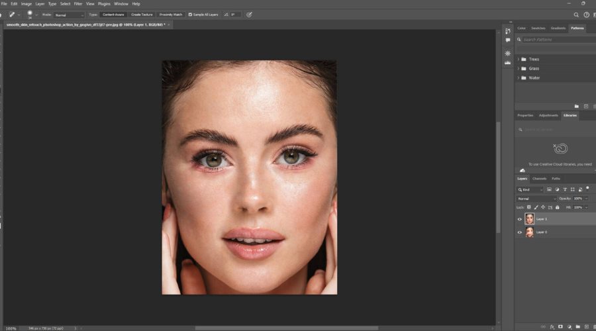This screenshot has height=331, width=596.
Task: Switch to the Gradients tab
Action: pos(558,28)
